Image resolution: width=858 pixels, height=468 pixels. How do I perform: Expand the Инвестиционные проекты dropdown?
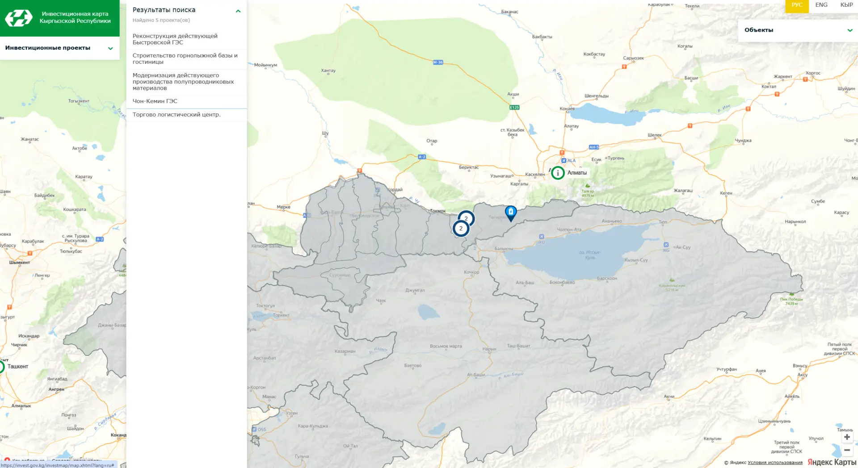click(110, 48)
